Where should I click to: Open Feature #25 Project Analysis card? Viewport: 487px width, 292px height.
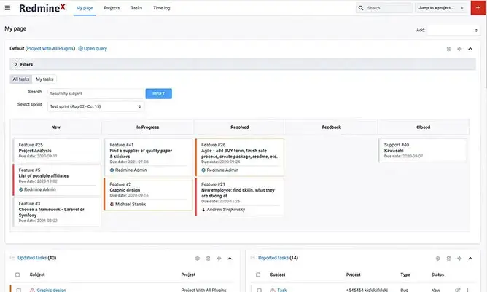point(57,151)
